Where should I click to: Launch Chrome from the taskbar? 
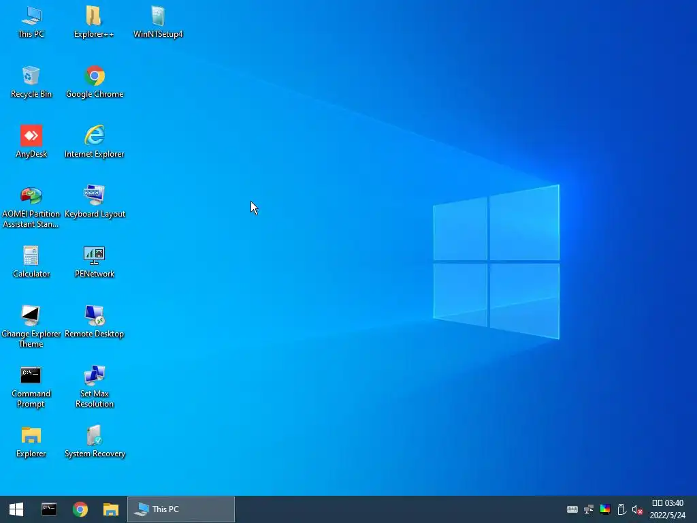[x=80, y=509]
